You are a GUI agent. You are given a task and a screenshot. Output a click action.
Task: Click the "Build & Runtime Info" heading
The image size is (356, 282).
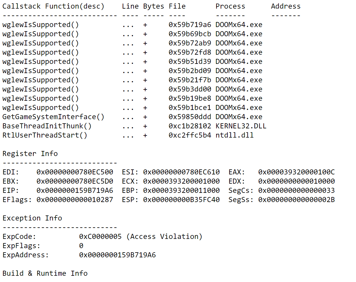point(45,273)
